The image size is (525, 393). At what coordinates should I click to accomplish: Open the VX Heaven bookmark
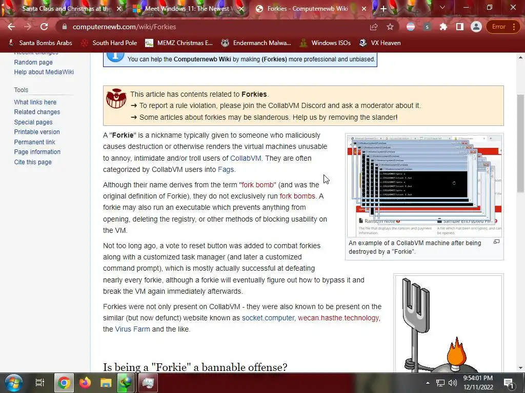380,43
